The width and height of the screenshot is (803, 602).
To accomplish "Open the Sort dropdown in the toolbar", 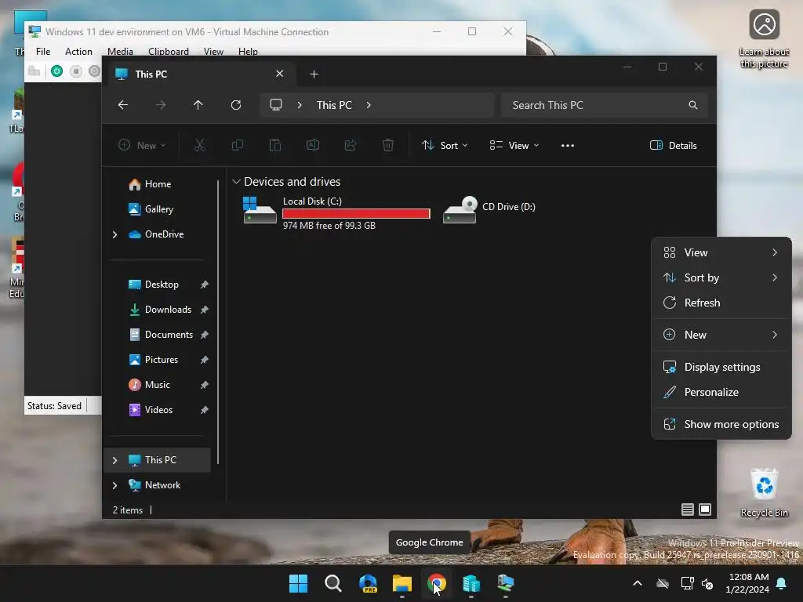I will point(445,145).
